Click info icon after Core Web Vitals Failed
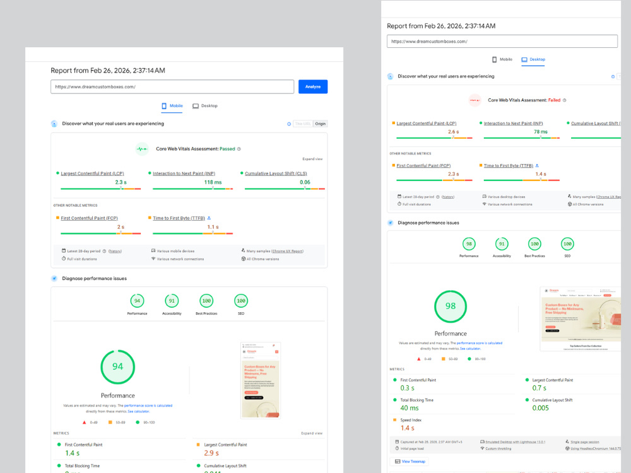Image resolution: width=631 pixels, height=473 pixels. click(564, 100)
